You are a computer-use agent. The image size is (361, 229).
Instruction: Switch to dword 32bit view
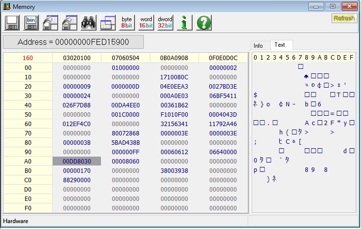(x=165, y=22)
